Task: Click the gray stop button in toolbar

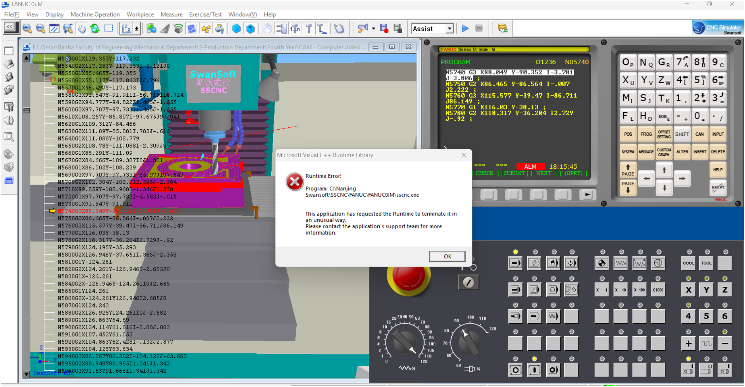Action: pos(479,28)
